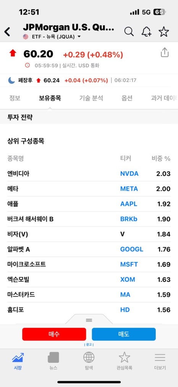The height and width of the screenshot is (387, 178).
Task: Open the 관심목록 star icon
Action: (125, 357)
